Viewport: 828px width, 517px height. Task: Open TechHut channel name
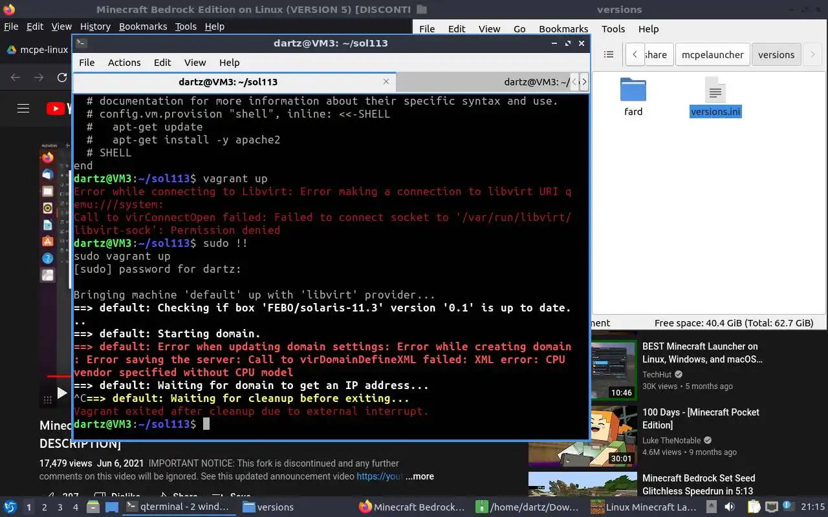click(657, 374)
